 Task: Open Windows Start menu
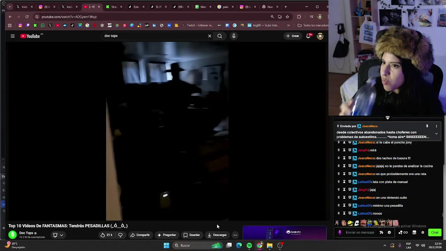167,245
